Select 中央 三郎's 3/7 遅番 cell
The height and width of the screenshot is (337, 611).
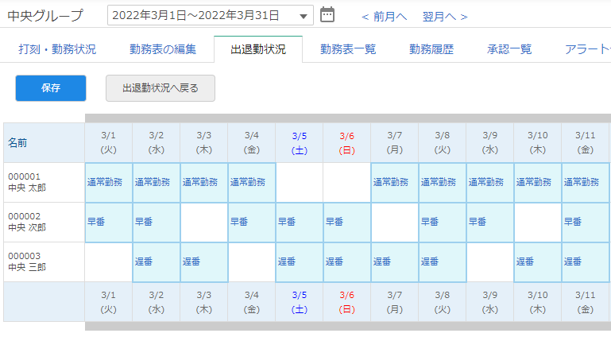pyautogui.click(x=395, y=261)
